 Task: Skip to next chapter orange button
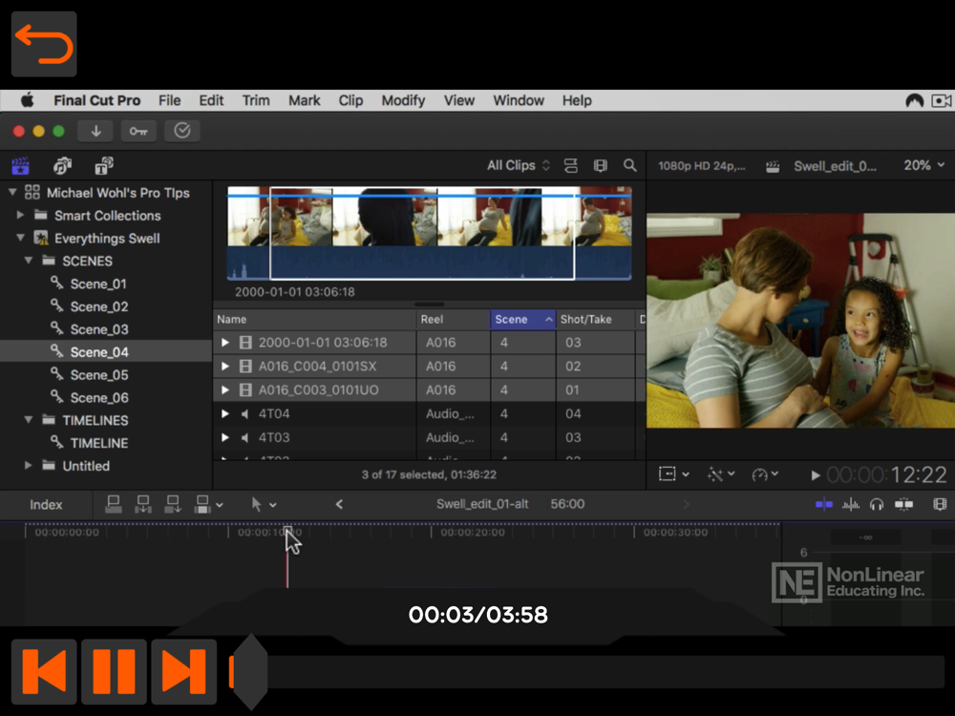click(184, 671)
